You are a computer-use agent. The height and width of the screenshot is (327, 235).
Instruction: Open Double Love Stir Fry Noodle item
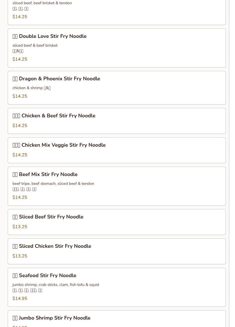(x=50, y=36)
